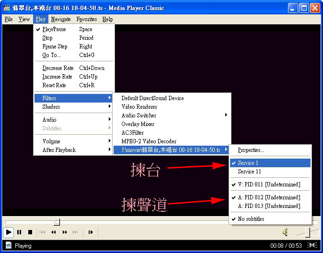Click the frame step icon

point(90,232)
